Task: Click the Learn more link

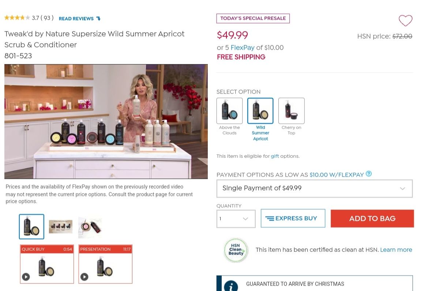Action: 396,250
